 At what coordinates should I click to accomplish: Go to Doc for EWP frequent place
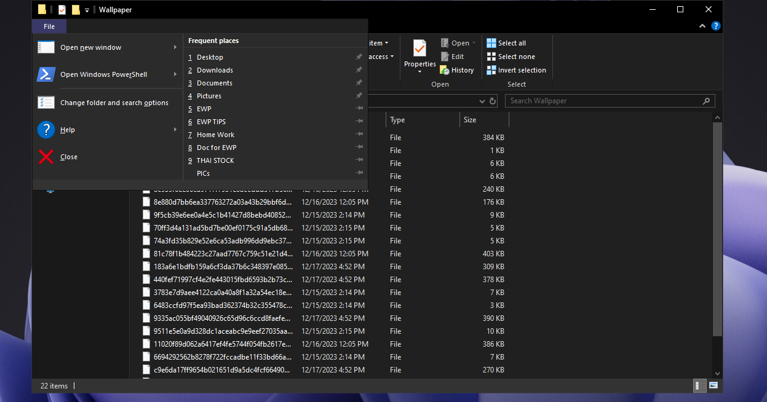276,148
